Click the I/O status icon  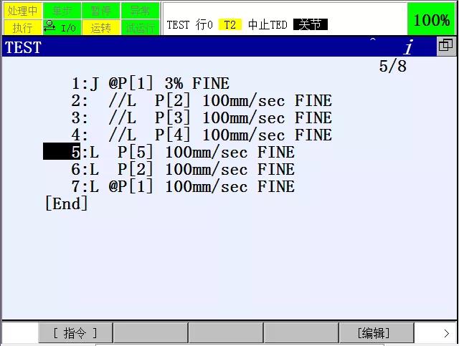pyautogui.click(x=62, y=27)
